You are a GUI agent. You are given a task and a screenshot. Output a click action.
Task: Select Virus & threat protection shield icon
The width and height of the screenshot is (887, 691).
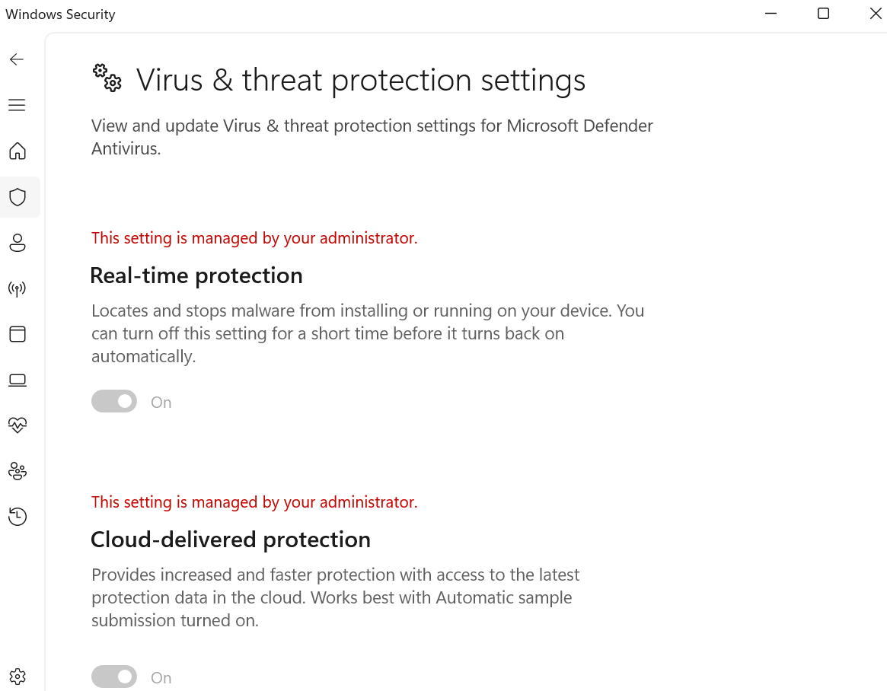point(18,197)
